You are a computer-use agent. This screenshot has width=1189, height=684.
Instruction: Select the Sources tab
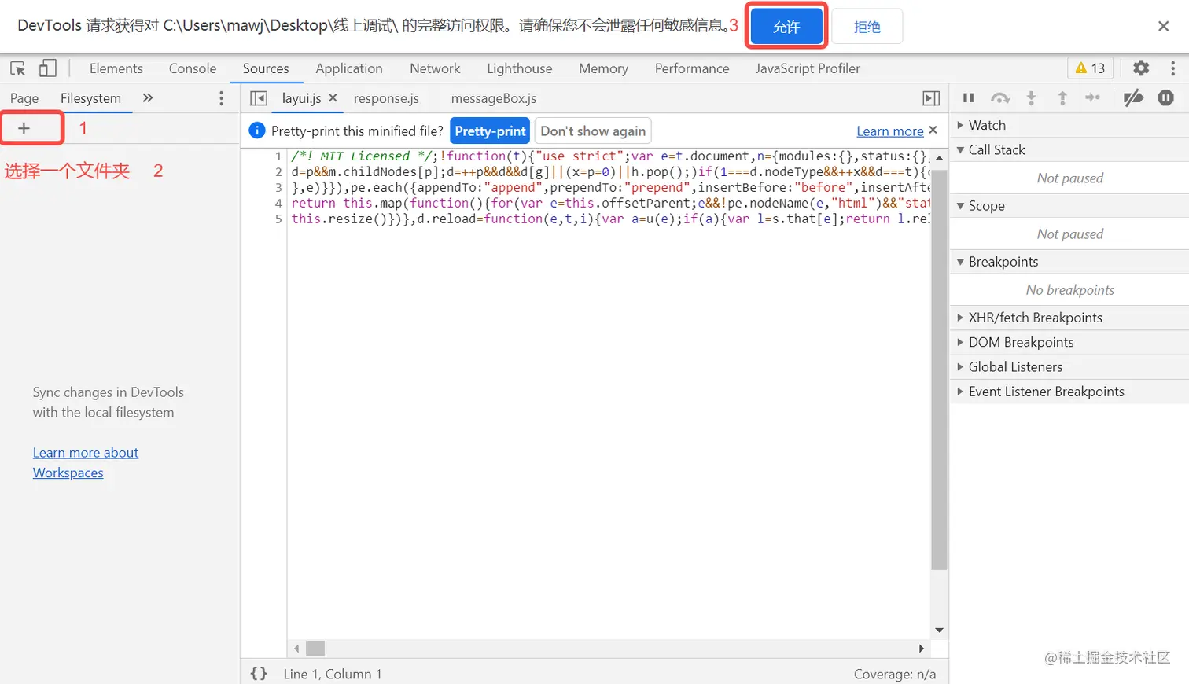(x=266, y=68)
